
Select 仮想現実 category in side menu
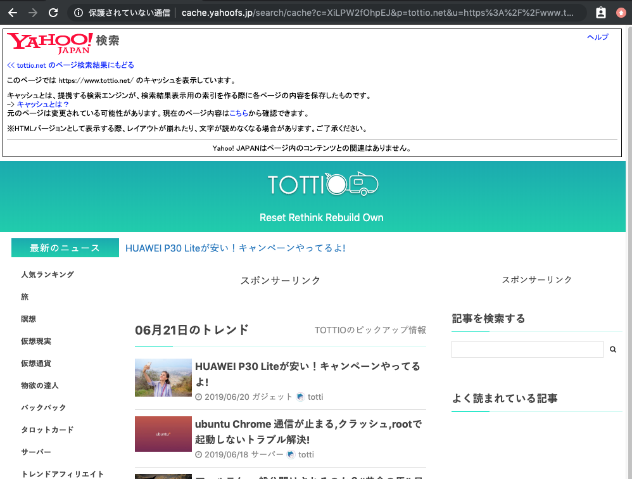(36, 341)
